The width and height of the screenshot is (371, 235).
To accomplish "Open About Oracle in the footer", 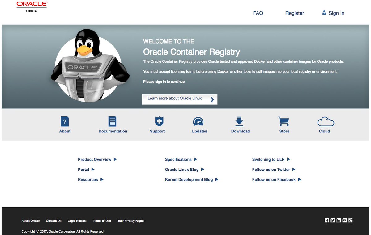I will [31, 221].
